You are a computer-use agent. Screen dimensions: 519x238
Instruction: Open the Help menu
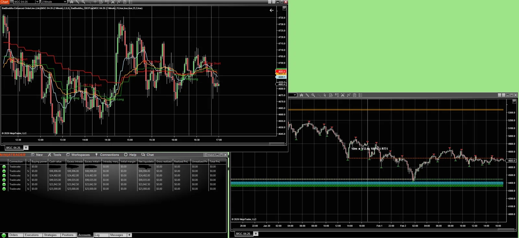point(130,155)
